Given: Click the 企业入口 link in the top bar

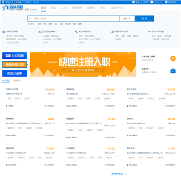Looking at the screenshot, I should (157, 2).
